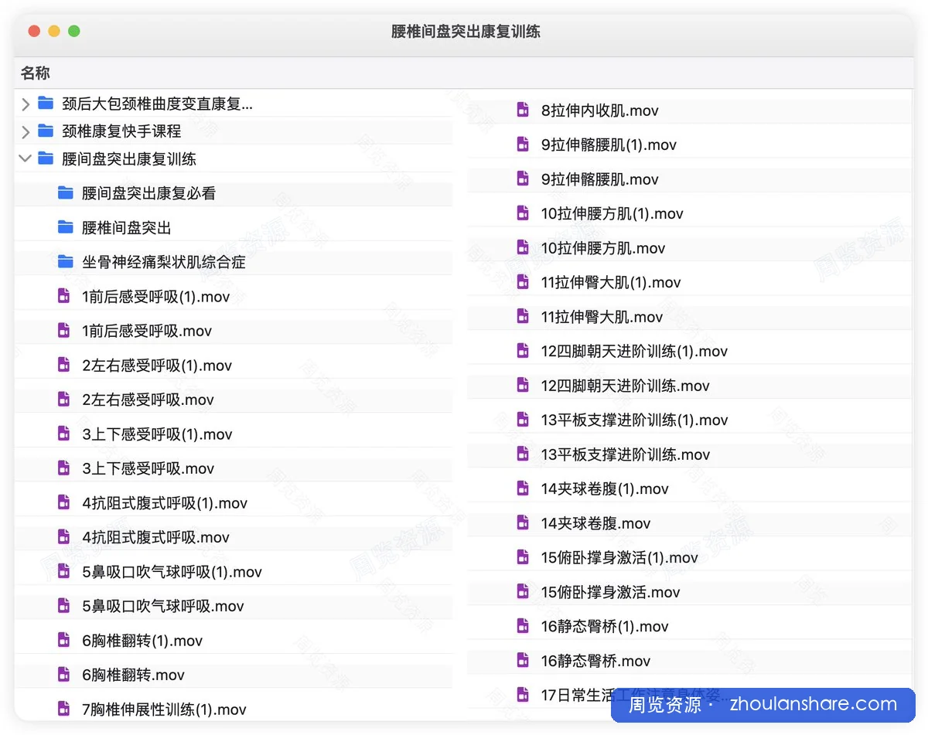
Task: Select file name 11拉伸臀大肌.mov
Action: pos(602,317)
